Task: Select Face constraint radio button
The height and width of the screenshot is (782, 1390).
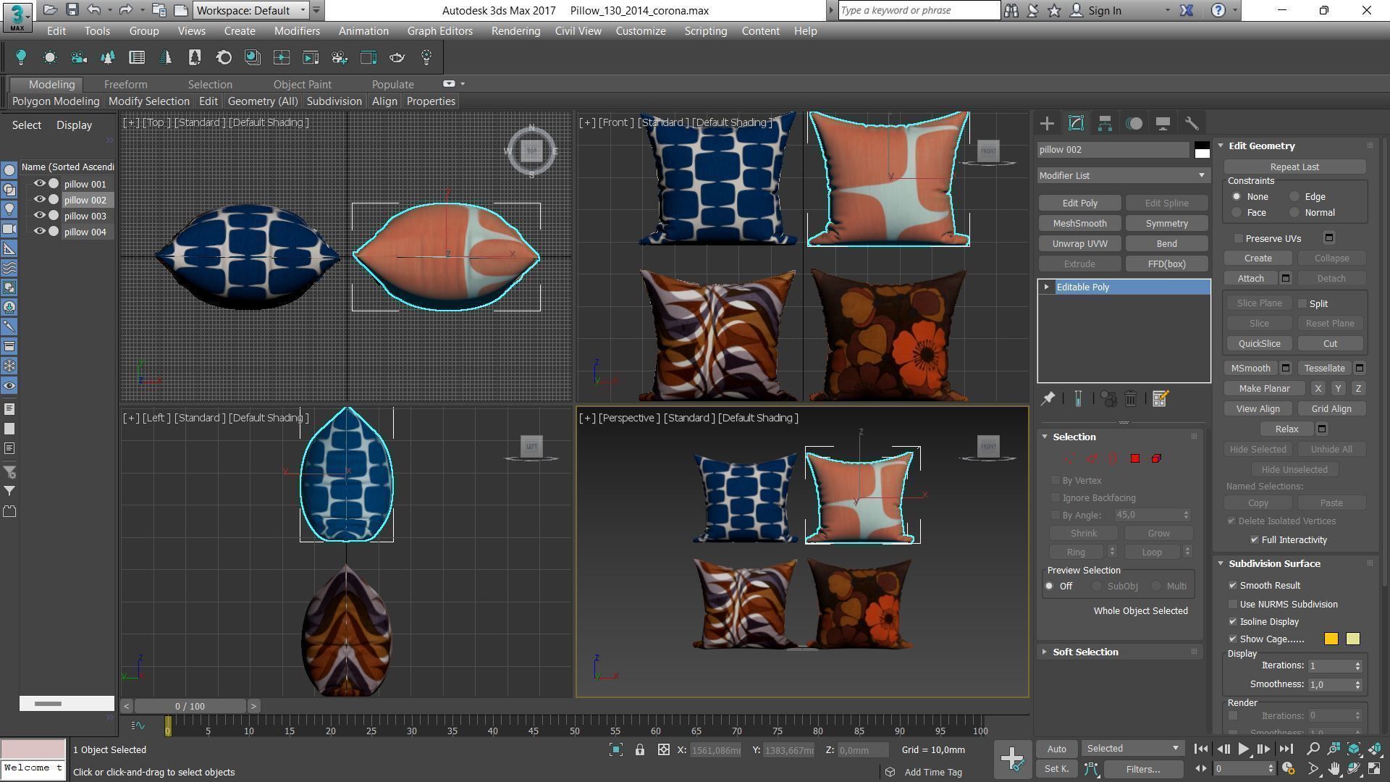Action: [1237, 213]
